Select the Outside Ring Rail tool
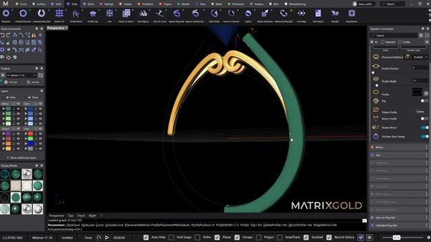431x242 pixels. click(x=23, y=15)
